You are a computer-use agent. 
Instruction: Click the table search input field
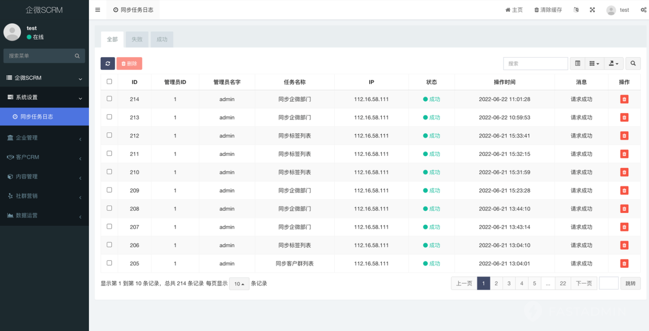535,63
